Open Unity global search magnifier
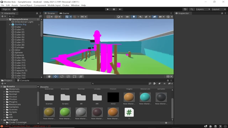 coord(192,9)
